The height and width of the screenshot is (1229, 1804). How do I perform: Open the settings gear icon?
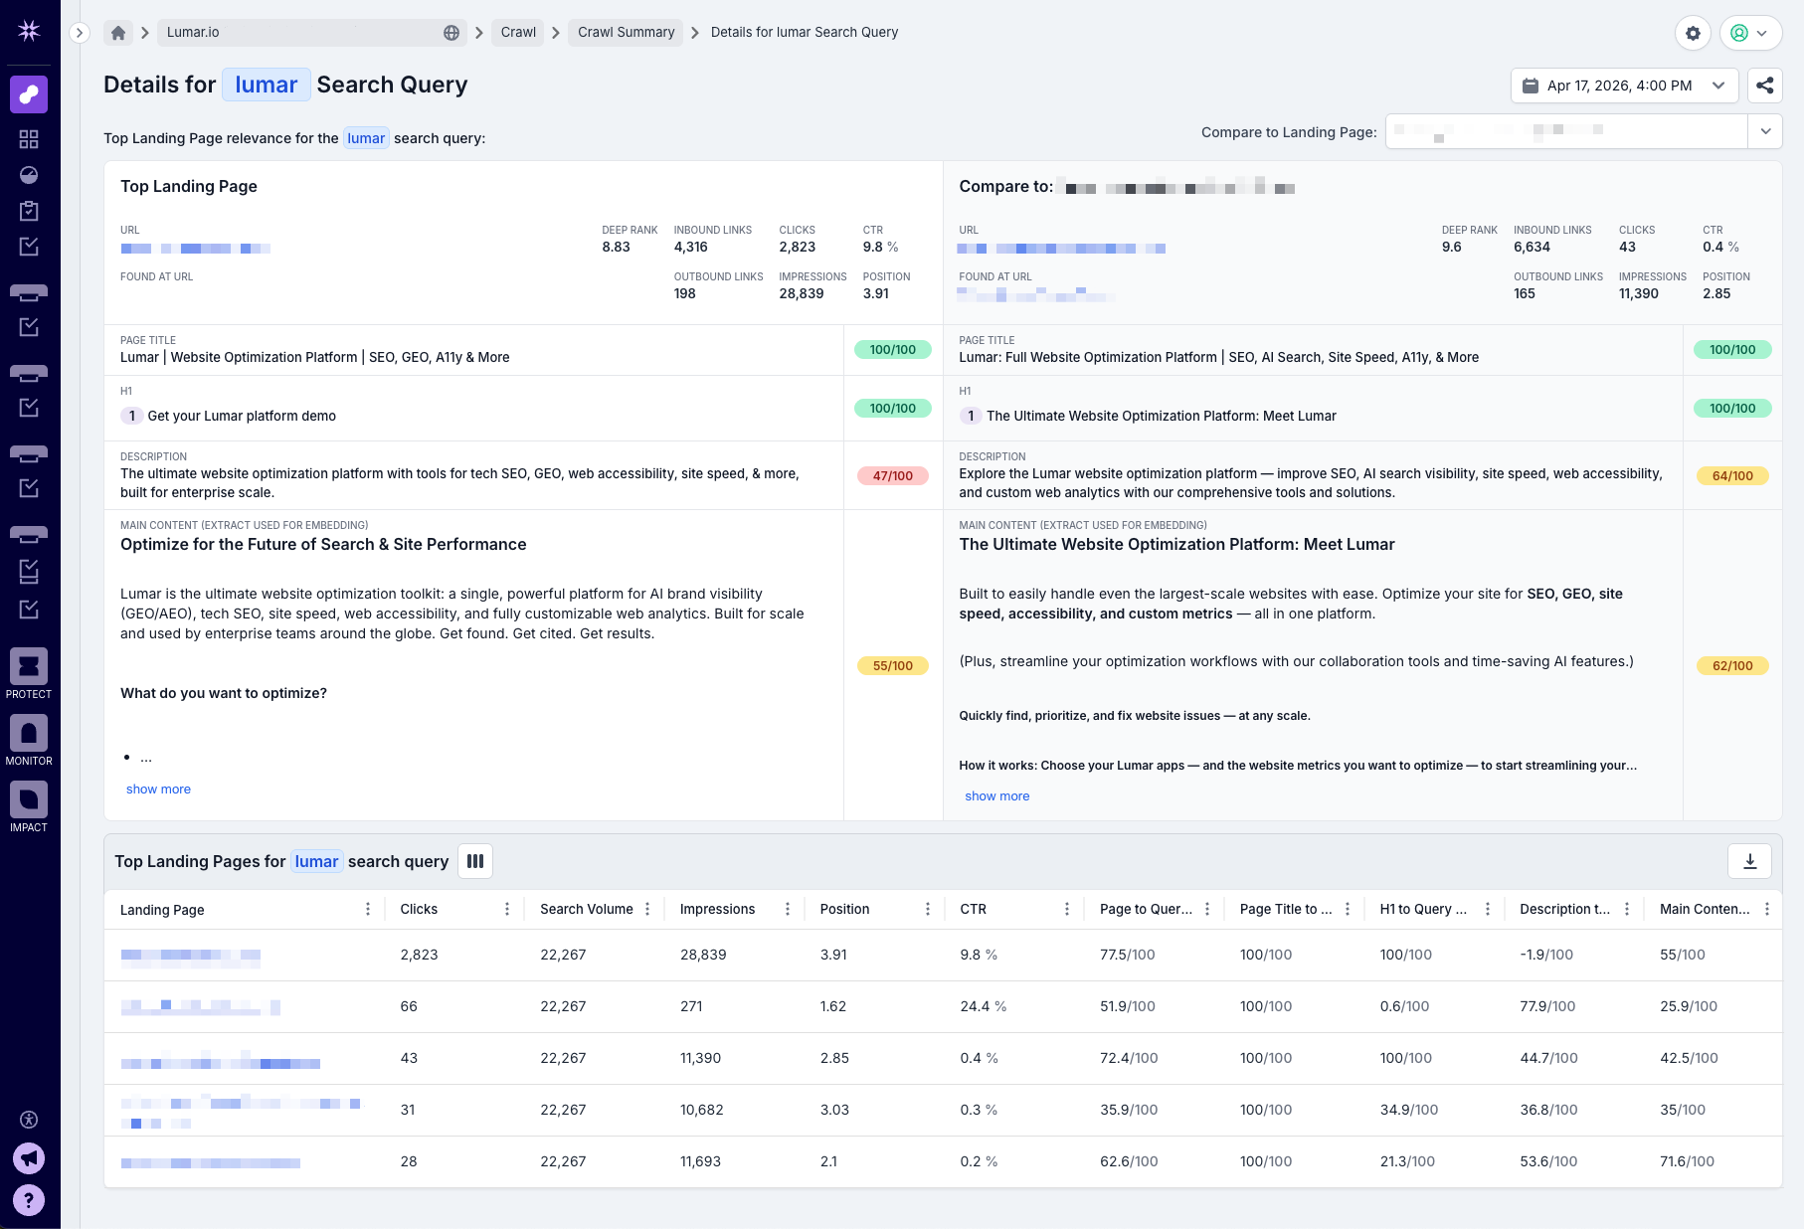pyautogui.click(x=1693, y=33)
